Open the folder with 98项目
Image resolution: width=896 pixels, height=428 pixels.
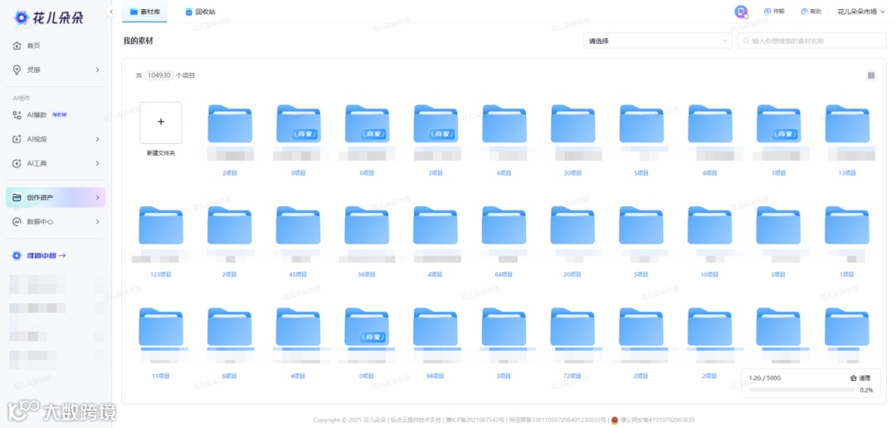(x=436, y=326)
